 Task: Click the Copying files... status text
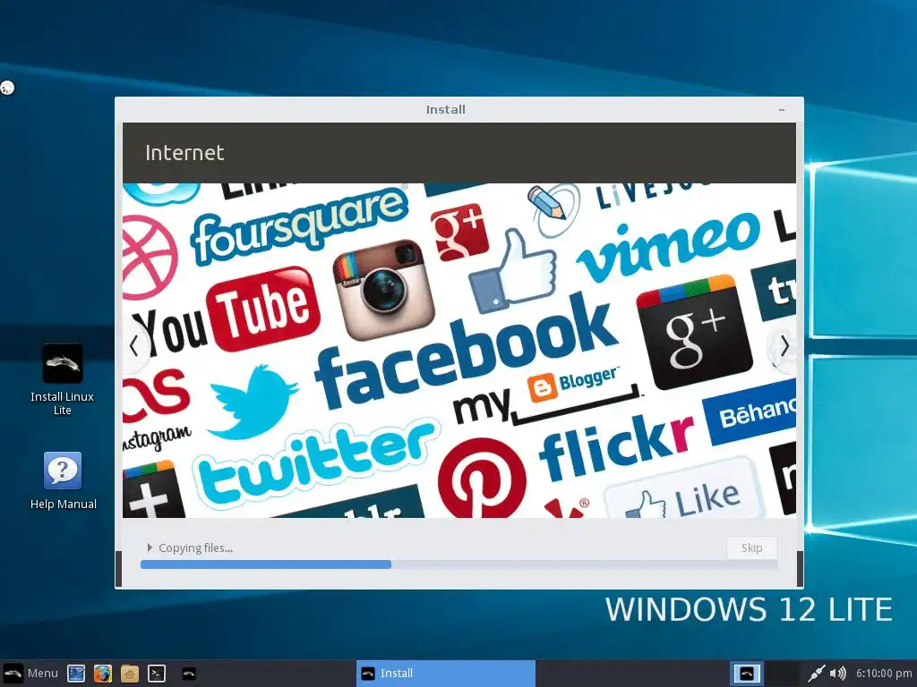pos(195,548)
